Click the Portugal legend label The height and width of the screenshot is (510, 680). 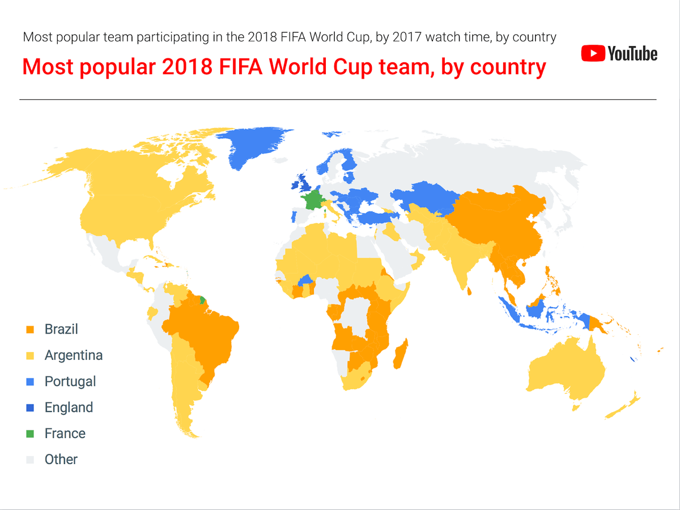(70, 381)
